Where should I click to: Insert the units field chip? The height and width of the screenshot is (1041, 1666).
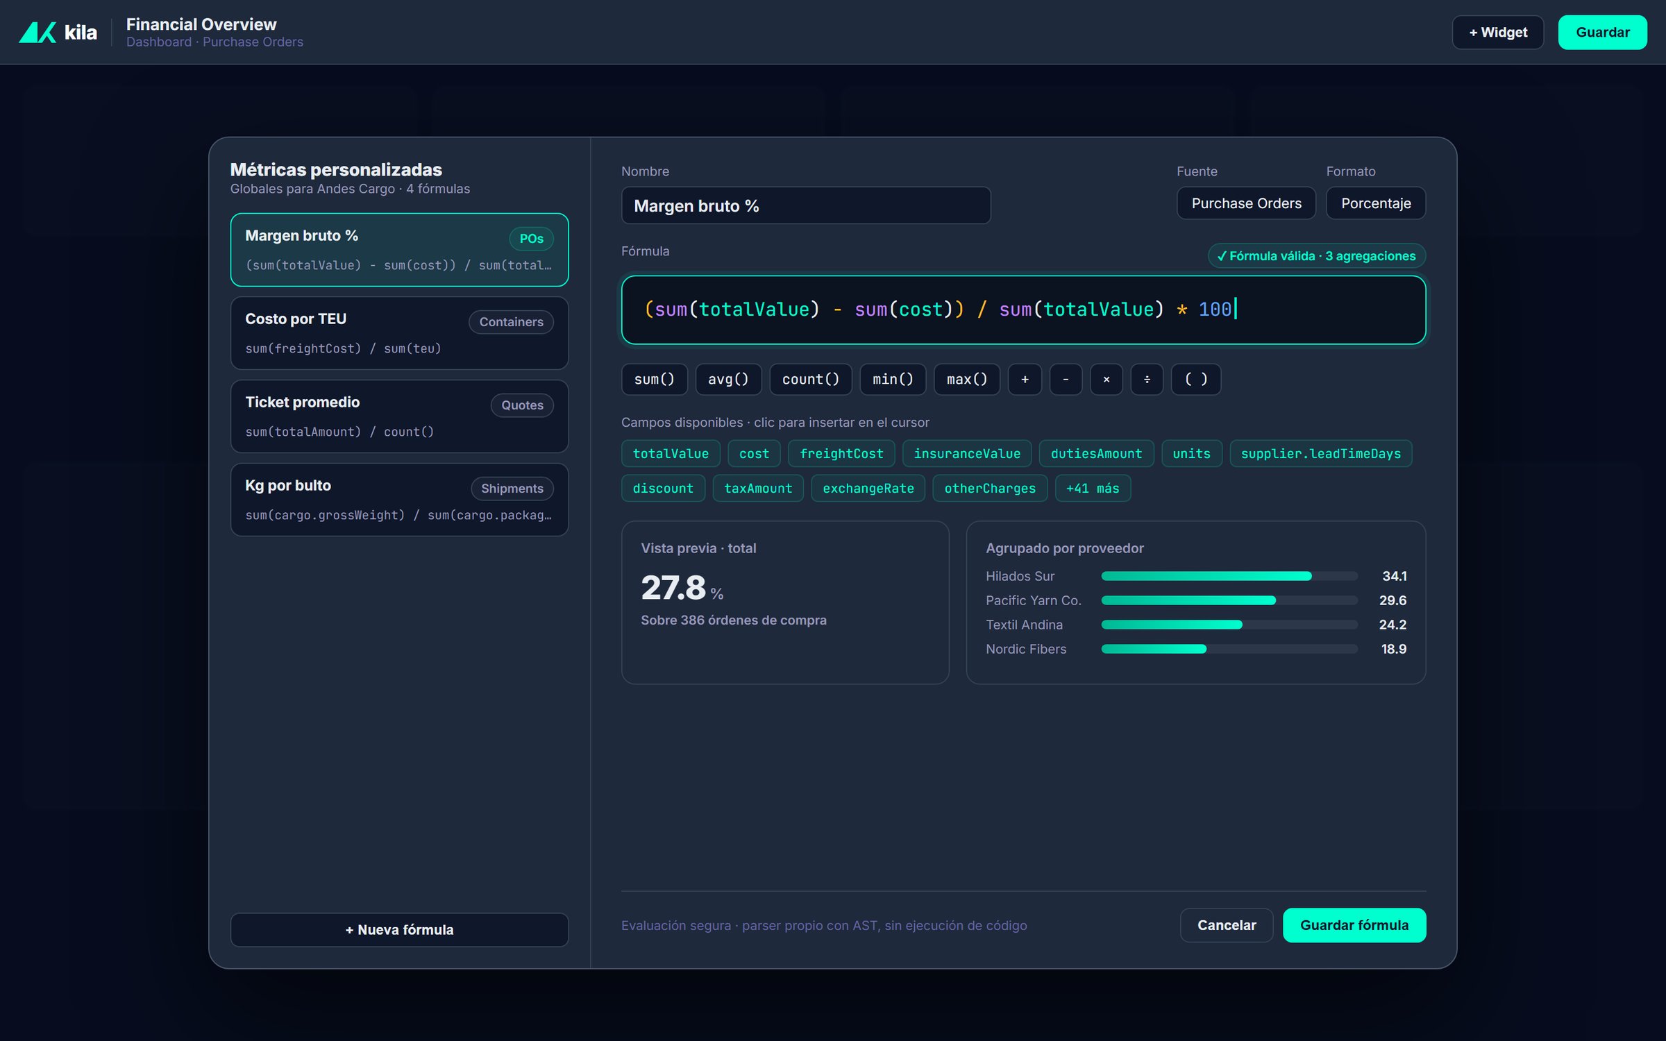click(1191, 453)
